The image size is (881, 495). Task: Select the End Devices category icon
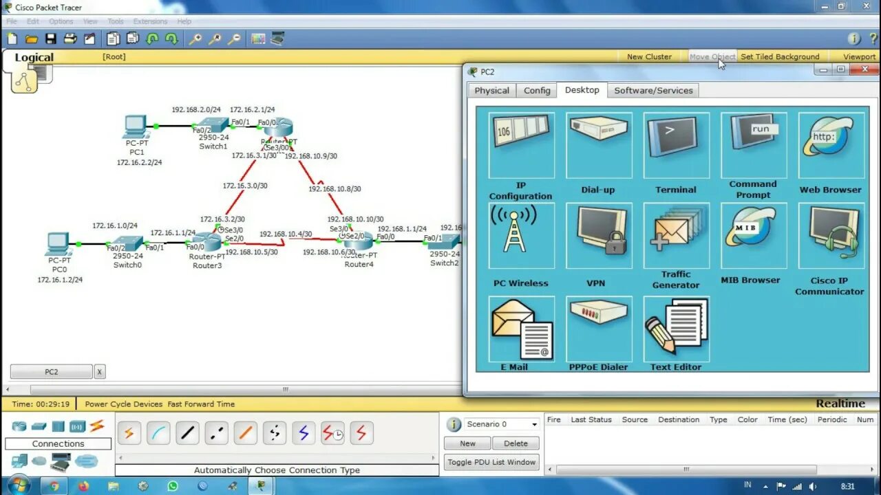pos(19,461)
